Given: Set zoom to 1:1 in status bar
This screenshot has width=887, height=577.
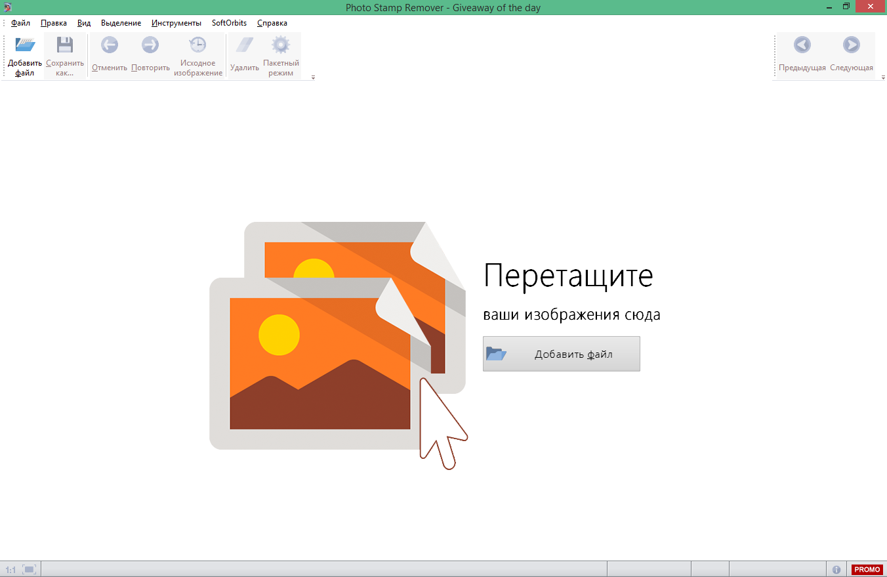Looking at the screenshot, I should click(x=10, y=570).
